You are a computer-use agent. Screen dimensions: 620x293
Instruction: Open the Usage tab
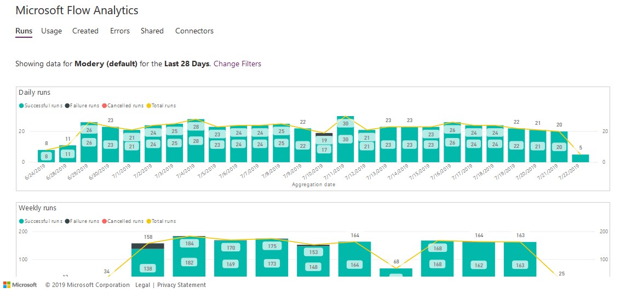click(51, 31)
